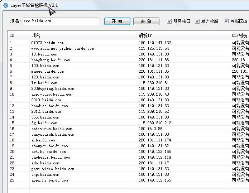Select the easysearch.baidu.com entry

[53, 135]
